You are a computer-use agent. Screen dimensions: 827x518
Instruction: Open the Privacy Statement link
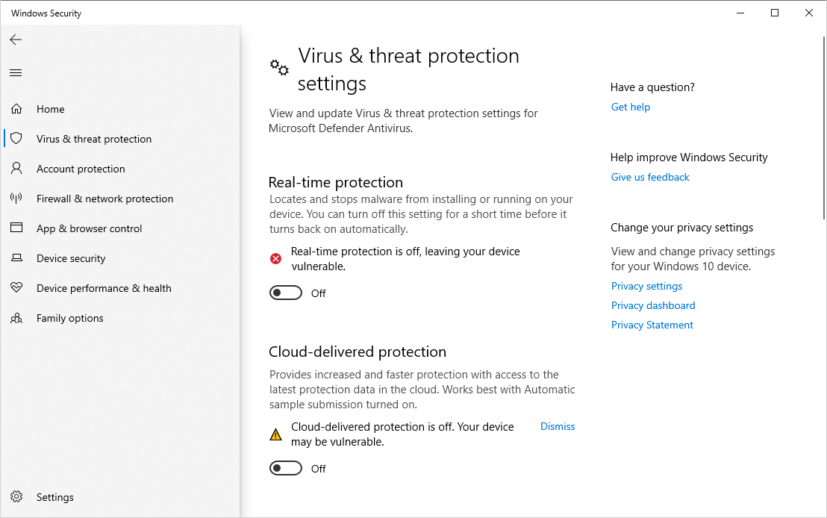pos(652,325)
